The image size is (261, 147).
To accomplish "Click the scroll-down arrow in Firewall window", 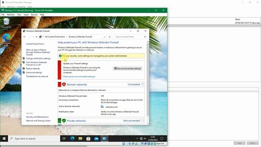I will point(148,124).
